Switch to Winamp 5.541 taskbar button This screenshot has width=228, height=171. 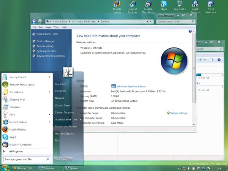(x=24, y=168)
